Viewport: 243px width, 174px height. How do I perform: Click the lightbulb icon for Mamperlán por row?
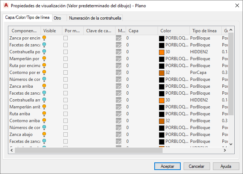click(x=44, y=58)
